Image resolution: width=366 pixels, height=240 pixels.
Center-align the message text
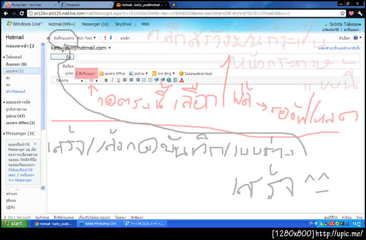131,80
